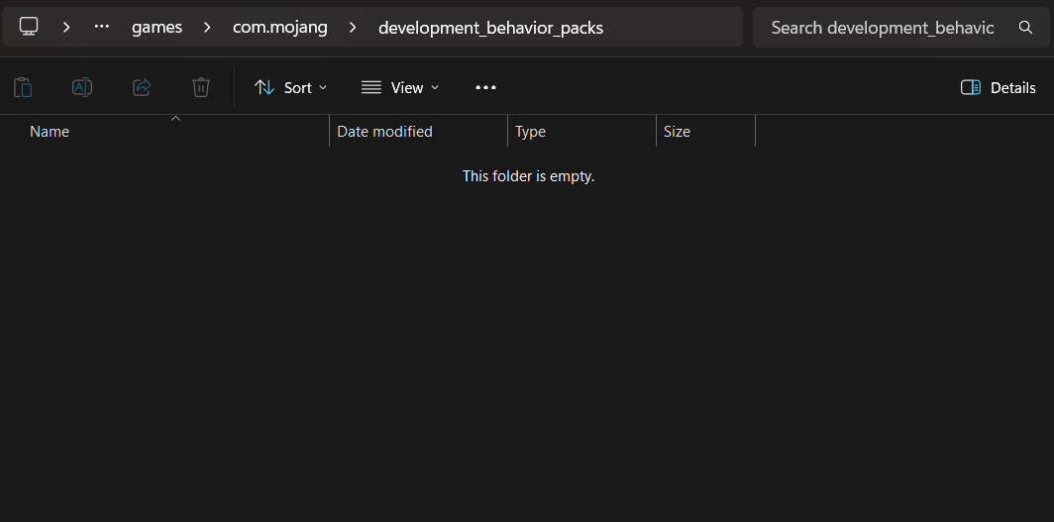Navigate to the games breadcrumb folder
The width and height of the screenshot is (1054, 522).
(x=157, y=27)
